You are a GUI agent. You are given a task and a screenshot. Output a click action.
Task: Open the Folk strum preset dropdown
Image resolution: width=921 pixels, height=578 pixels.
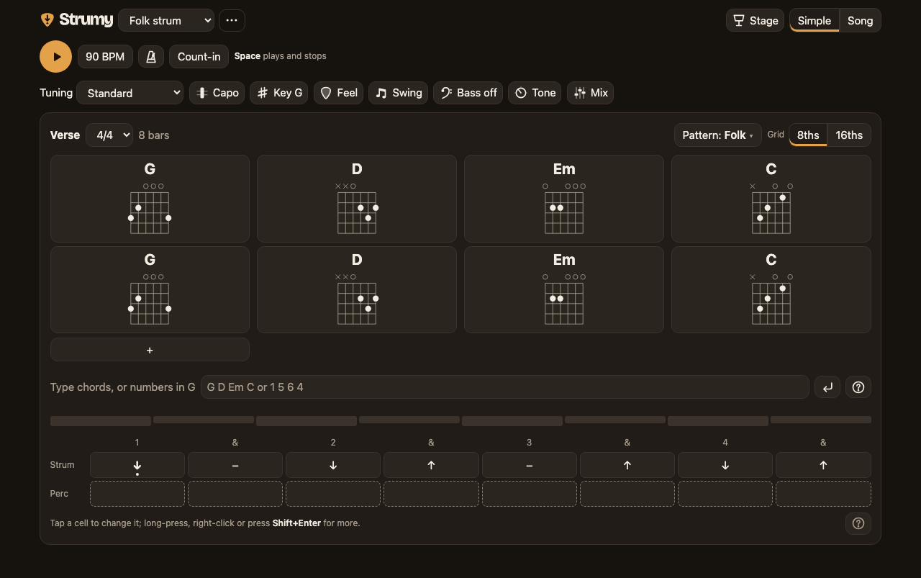click(166, 21)
